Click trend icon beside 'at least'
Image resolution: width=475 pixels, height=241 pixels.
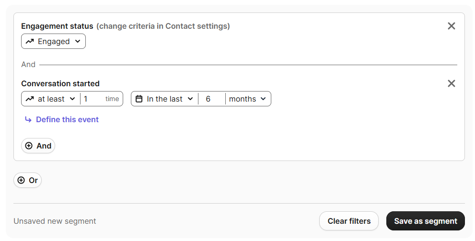coord(29,99)
